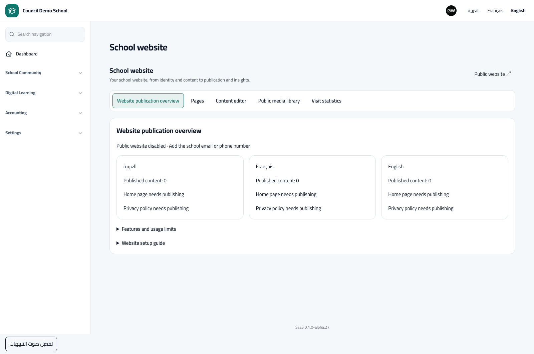Click Home page needs publishing in Arabic card
Viewport: 534px width, 354px height.
tap(154, 194)
